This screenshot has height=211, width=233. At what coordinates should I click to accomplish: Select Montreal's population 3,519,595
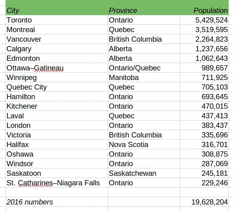(204, 29)
